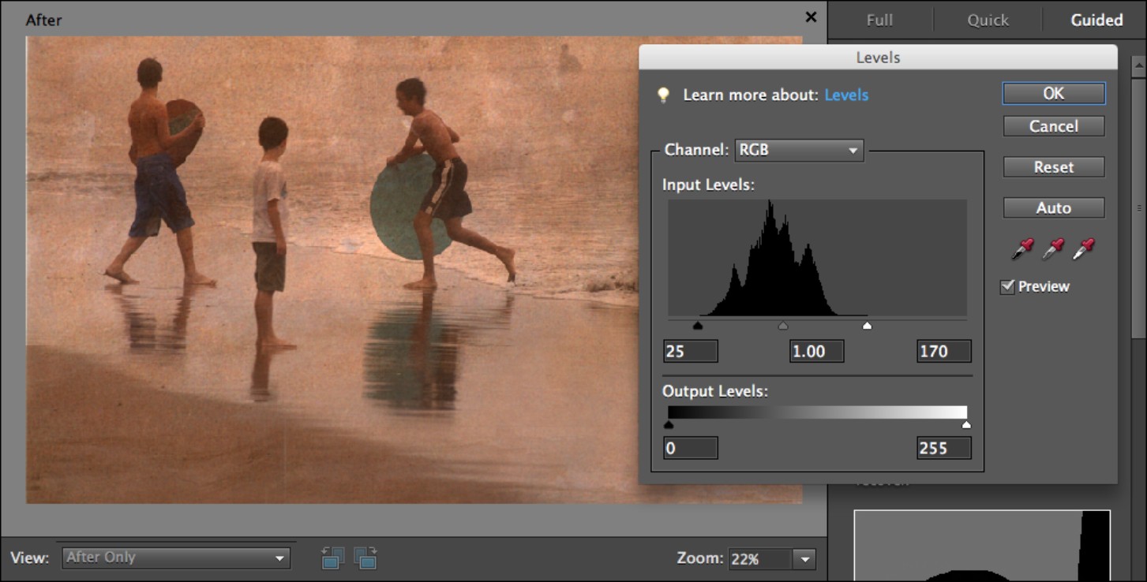1147x582 pixels.
Task: Click the input shadow field showing 25
Action: pyautogui.click(x=691, y=351)
